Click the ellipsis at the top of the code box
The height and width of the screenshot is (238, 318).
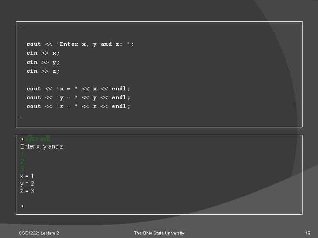point(20,28)
